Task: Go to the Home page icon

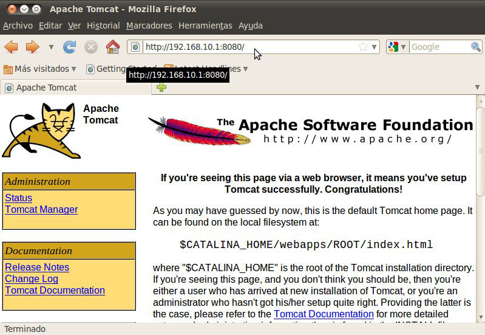Action: pyautogui.click(x=112, y=47)
